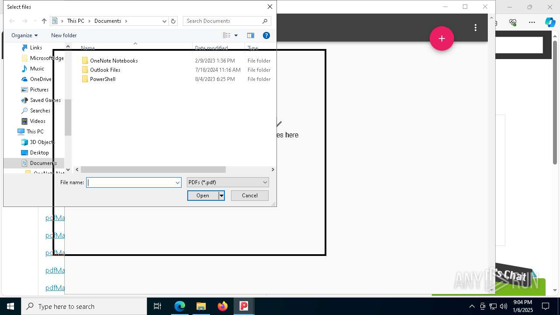Change view layout icon in file dialog
Screen dimensions: 560x315
227,35
